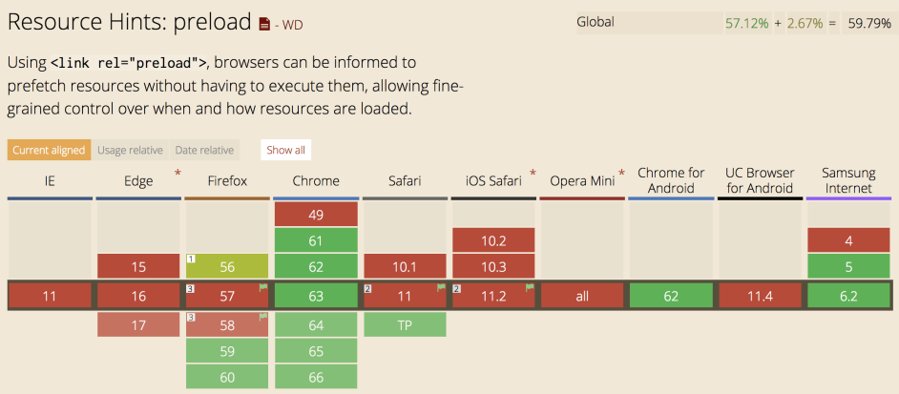Click the flag icon on Firefox 58
The height and width of the screenshot is (394, 899).
[263, 317]
